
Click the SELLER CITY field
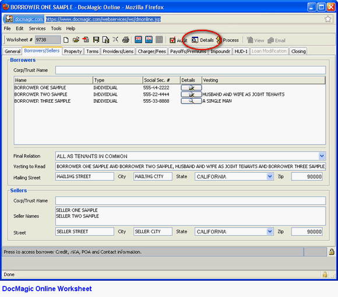tap(153, 232)
